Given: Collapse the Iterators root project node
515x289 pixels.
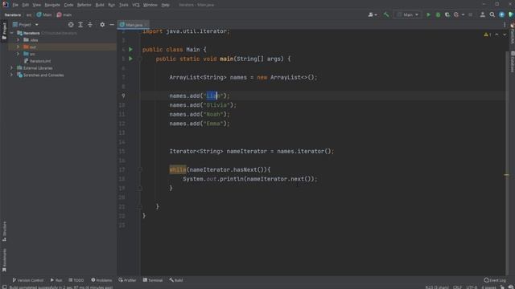Looking at the screenshot, I should 12,33.
